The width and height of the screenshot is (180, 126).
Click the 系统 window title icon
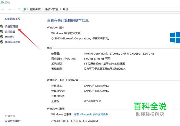pos(2,2)
